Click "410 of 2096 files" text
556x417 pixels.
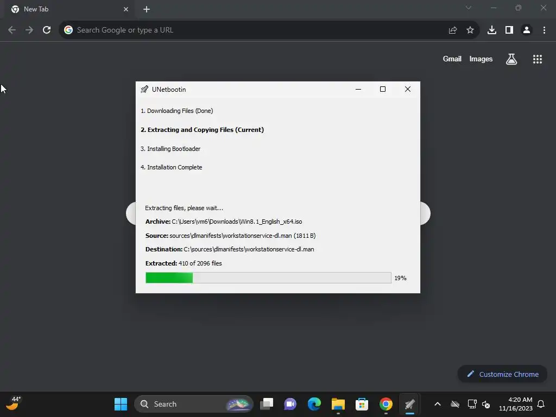point(200,263)
